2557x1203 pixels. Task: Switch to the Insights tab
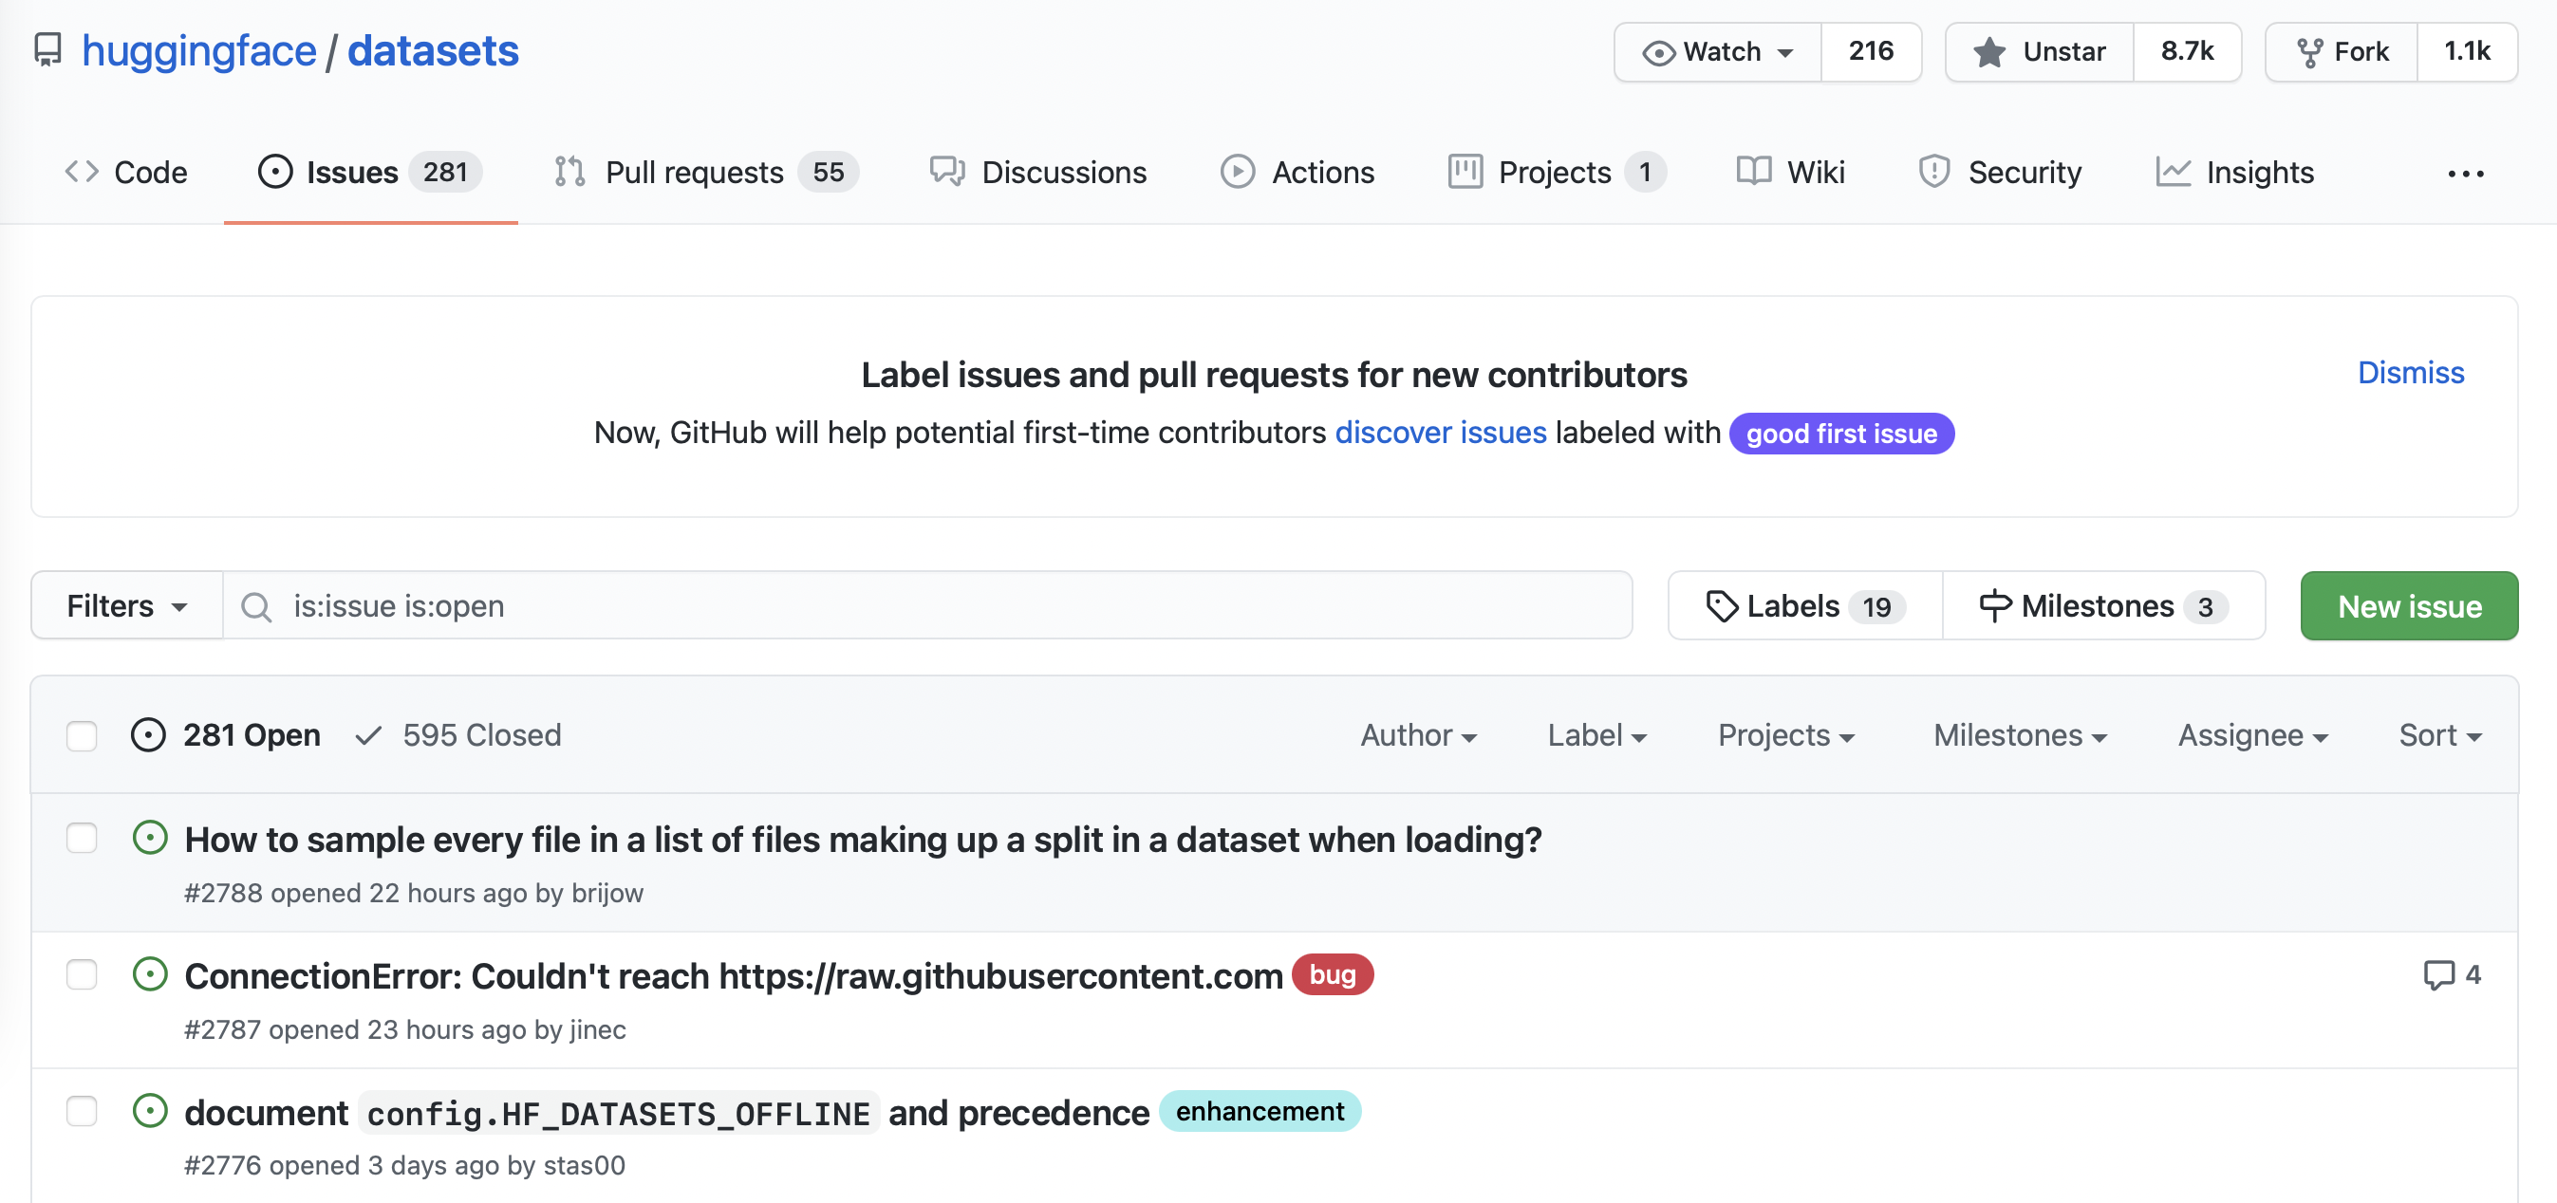(x=2234, y=171)
